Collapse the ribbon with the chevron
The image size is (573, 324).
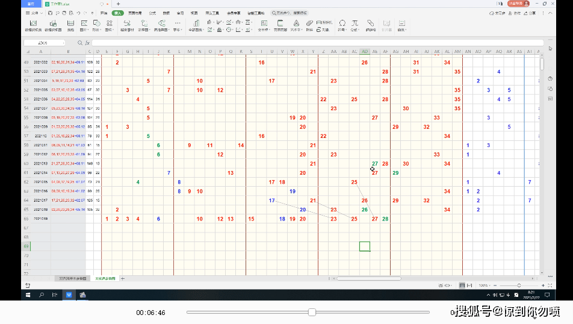[550, 13]
